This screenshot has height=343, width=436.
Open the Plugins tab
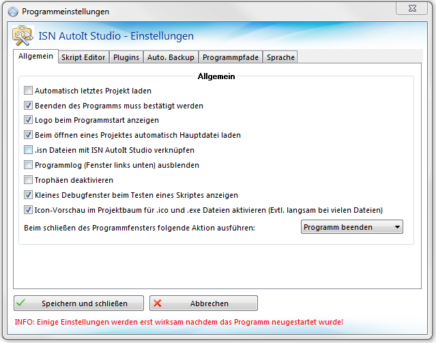(126, 57)
